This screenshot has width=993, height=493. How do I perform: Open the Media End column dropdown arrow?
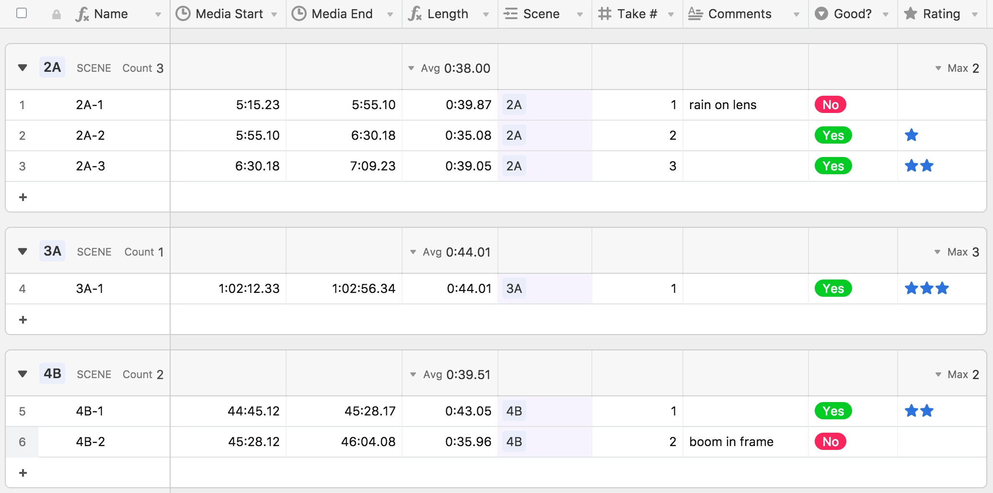tap(390, 15)
